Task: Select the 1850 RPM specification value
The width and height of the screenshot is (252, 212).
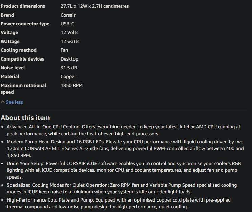Action: pos(71,85)
